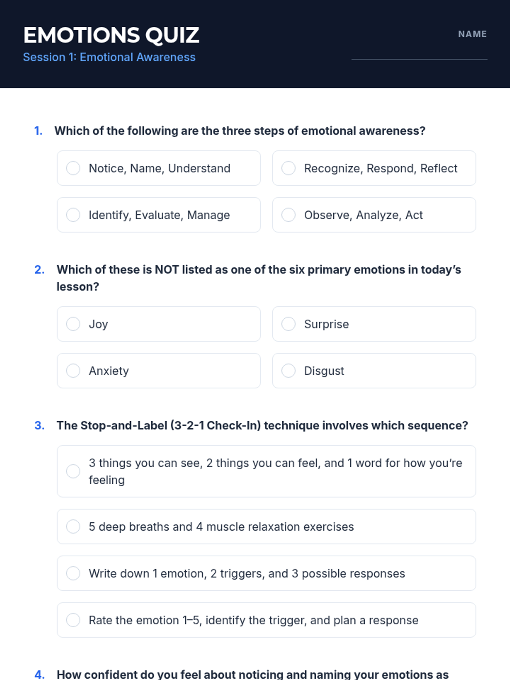Screen dimensions: 510x680
Task: Click the 'Emotions Quiz' title
Action: tap(111, 35)
